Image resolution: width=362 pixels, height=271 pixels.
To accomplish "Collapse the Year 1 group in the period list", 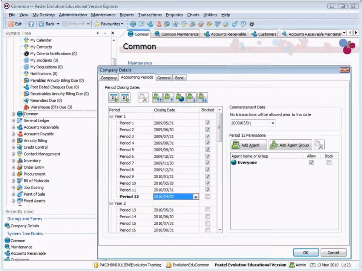I will click(111, 116).
